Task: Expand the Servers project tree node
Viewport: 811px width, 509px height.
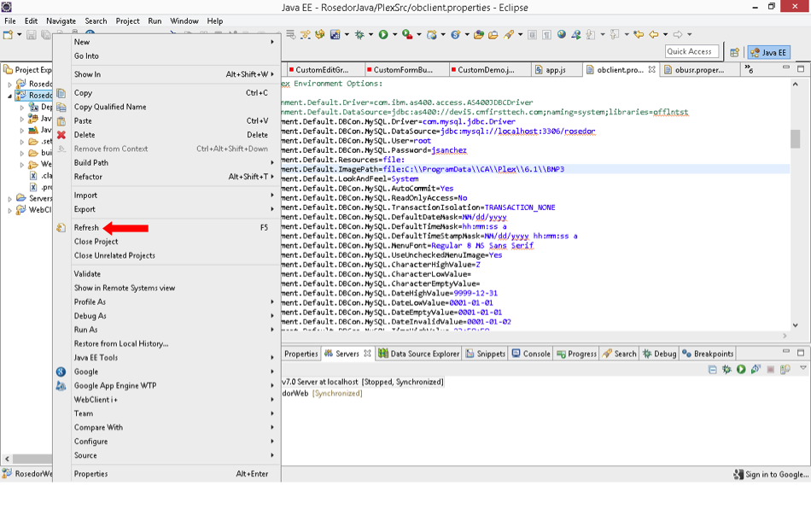Action: [10, 198]
